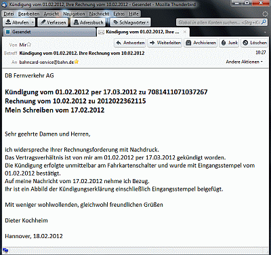Click the signature 'Dieter Kochheim'
The image size is (271, 255).
tap(26, 220)
